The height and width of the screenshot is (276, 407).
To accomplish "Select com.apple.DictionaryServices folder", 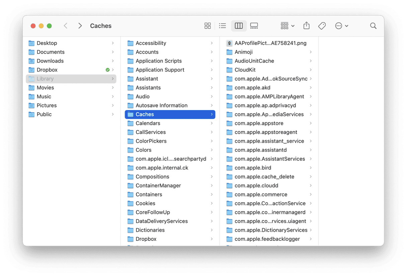I will (269, 230).
